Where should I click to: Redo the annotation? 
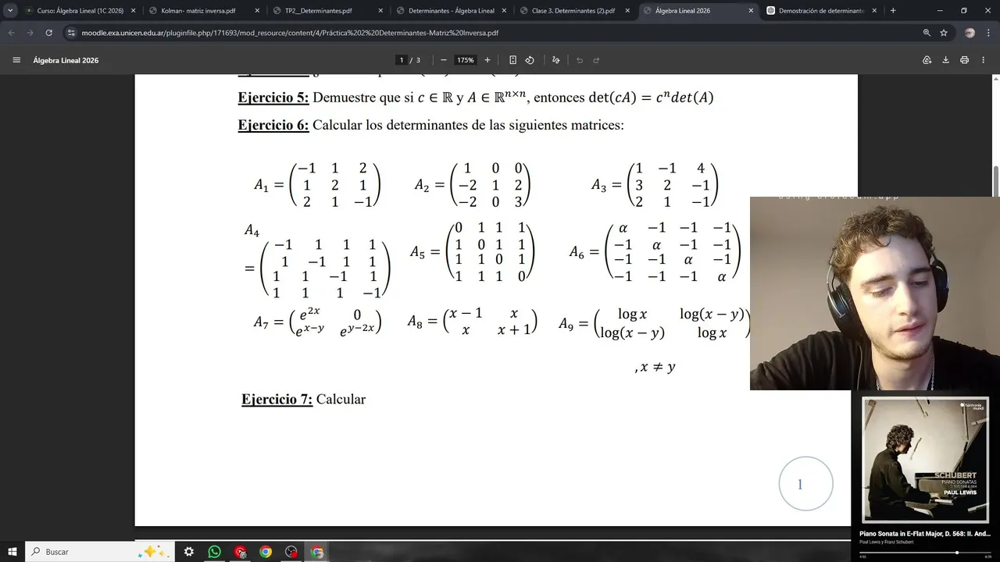pyautogui.click(x=596, y=60)
